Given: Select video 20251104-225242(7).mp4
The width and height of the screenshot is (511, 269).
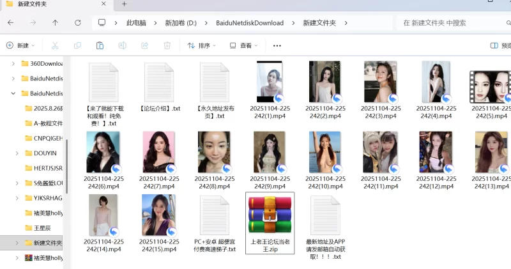Looking at the screenshot, I should 159,160.
